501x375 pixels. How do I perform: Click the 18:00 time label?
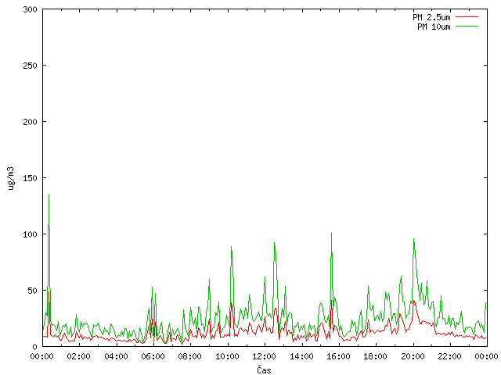coord(376,356)
